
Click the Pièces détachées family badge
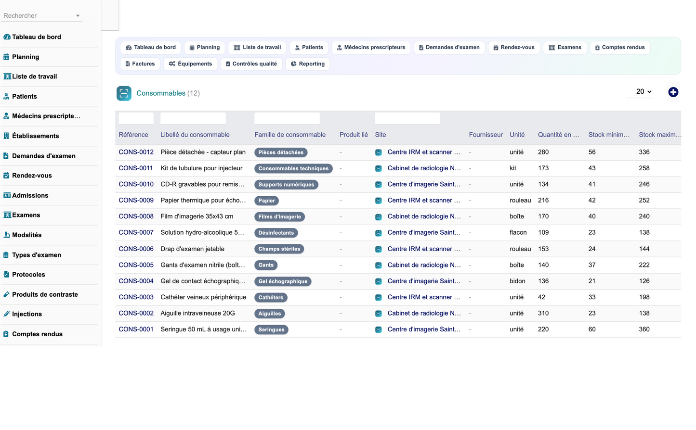(281, 152)
